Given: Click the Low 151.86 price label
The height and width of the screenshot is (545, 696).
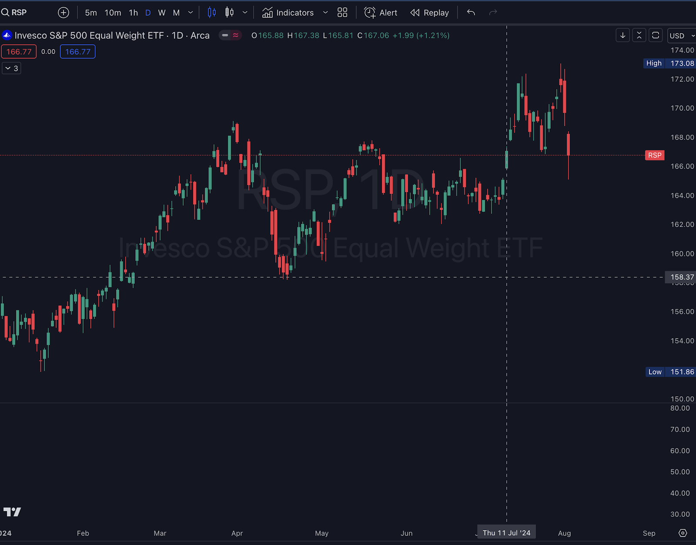Looking at the screenshot, I should pyautogui.click(x=671, y=372).
